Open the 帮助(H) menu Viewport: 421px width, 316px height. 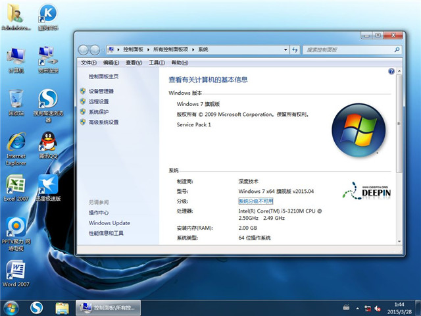click(x=180, y=63)
